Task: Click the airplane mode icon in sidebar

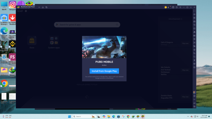Action: 194,50
